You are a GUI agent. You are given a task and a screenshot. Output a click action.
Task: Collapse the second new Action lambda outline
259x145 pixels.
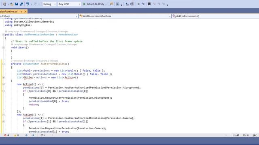click(4, 115)
